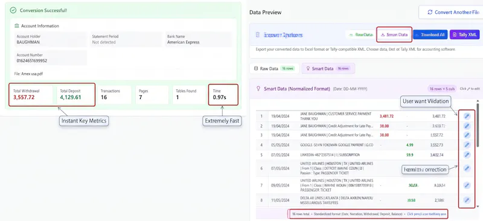Click the date 11/05/2024 in row 8
483x221 pixels.
click(280, 200)
